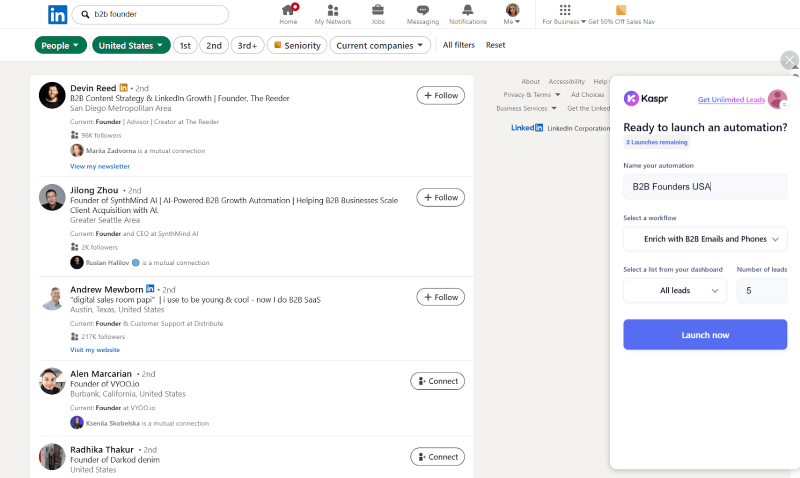The height and width of the screenshot is (478, 800).
Task: Open the For Business grid icon
Action: [x=564, y=10]
